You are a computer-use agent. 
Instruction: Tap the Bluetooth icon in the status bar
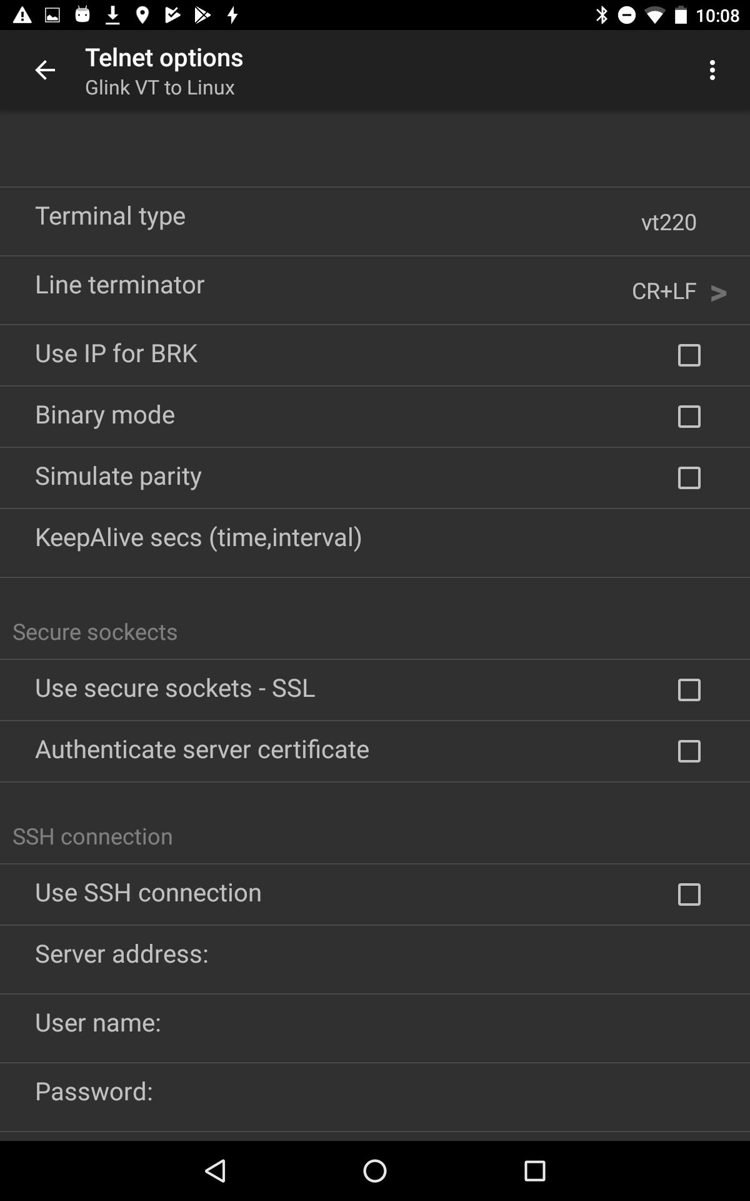point(601,15)
